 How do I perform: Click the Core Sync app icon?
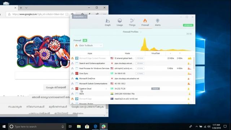point(77,73)
